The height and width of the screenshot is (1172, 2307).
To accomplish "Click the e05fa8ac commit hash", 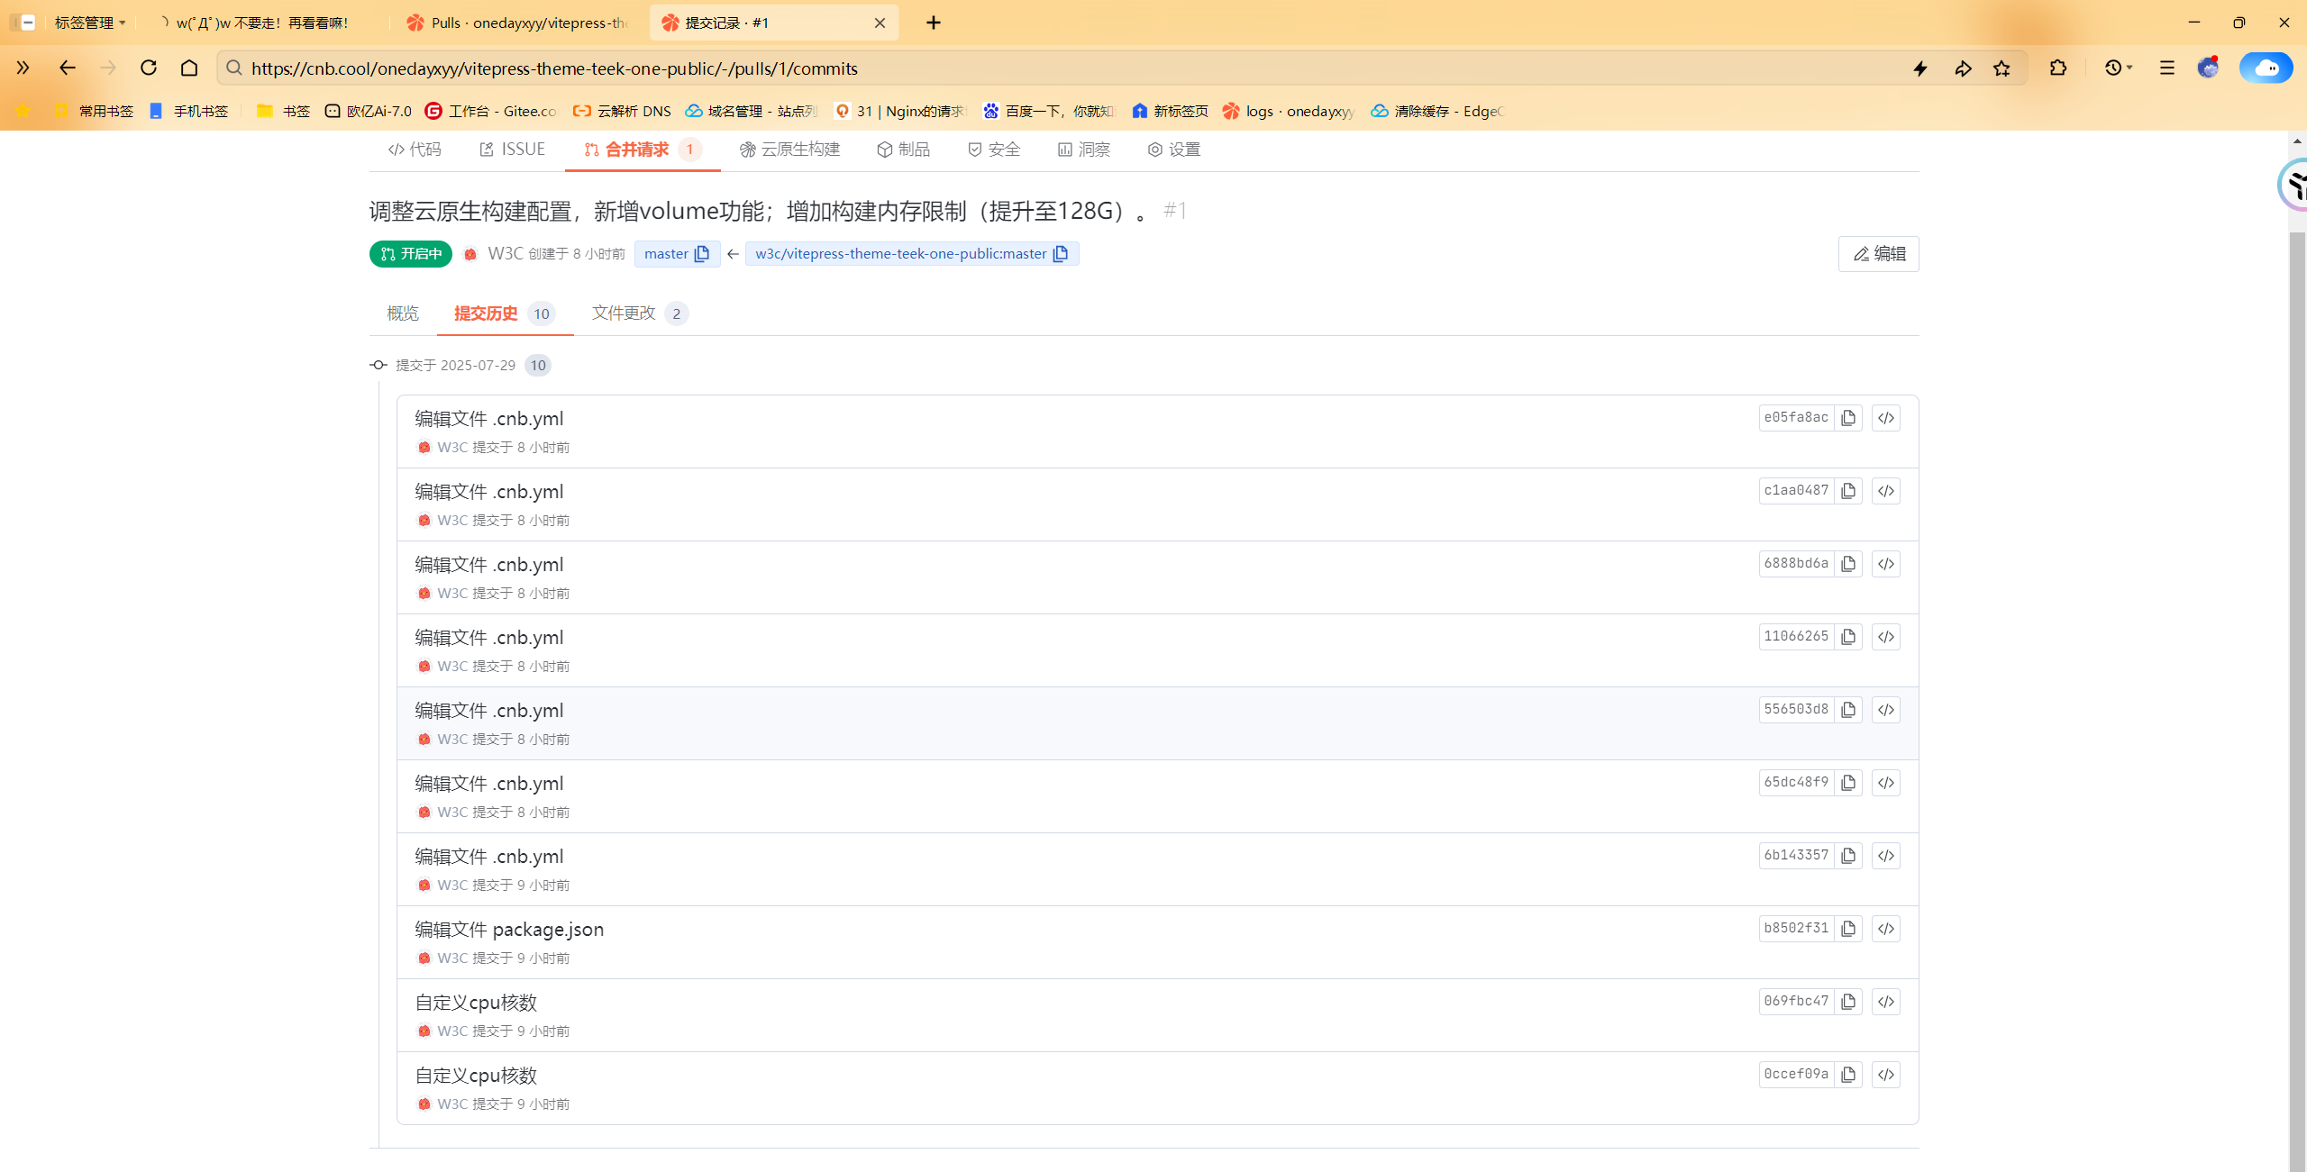I will [1796, 417].
